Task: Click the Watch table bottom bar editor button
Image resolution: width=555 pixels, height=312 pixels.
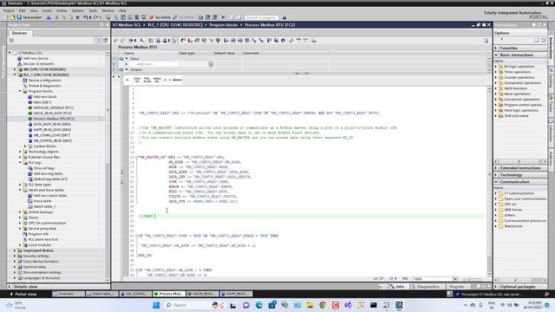Action: [102, 294]
